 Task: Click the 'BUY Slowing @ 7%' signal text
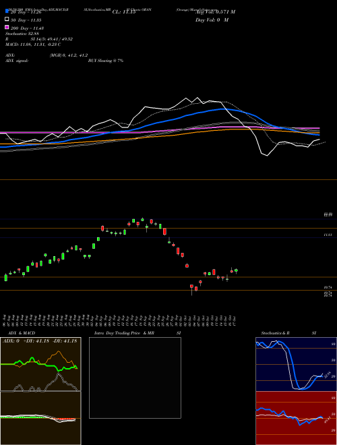click(x=106, y=61)
